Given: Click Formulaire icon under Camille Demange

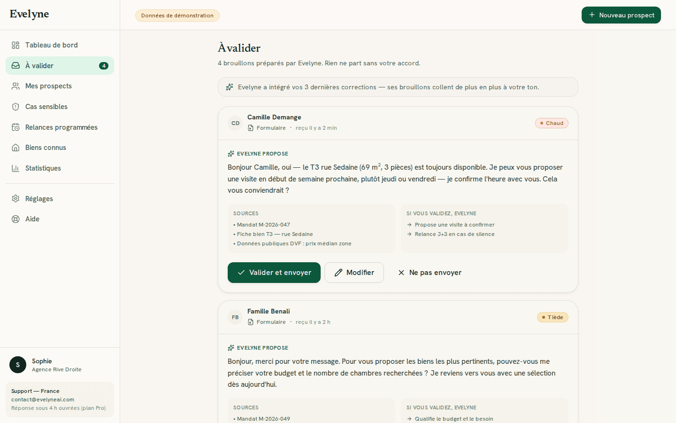Looking at the screenshot, I should [251, 128].
